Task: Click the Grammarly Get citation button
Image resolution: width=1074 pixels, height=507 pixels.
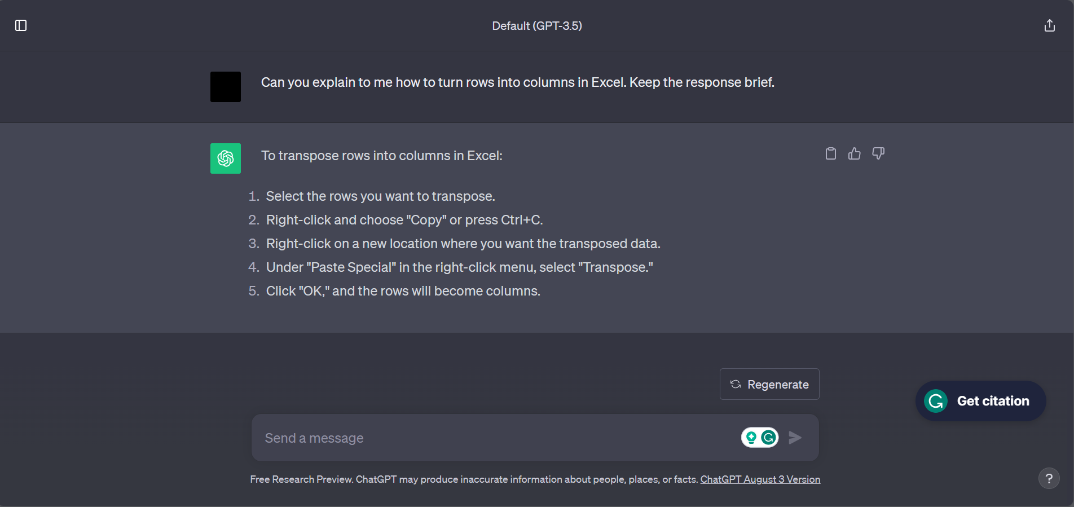Action: tap(980, 401)
